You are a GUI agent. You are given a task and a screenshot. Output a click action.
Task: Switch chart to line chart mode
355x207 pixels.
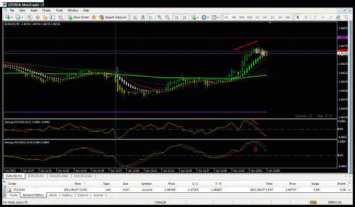click(x=151, y=17)
